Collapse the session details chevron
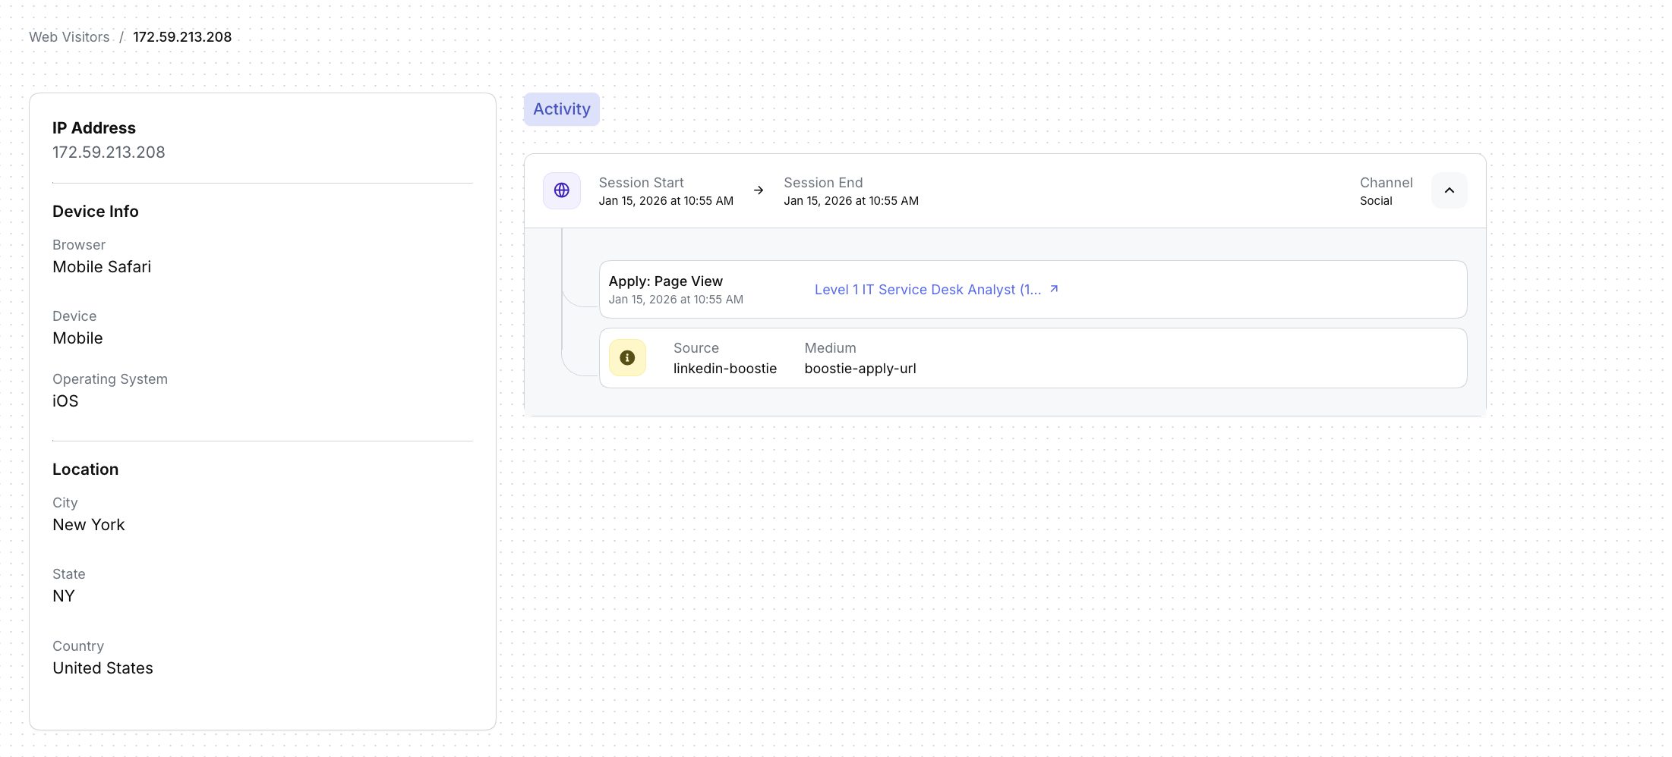The height and width of the screenshot is (757, 1672). coord(1449,190)
